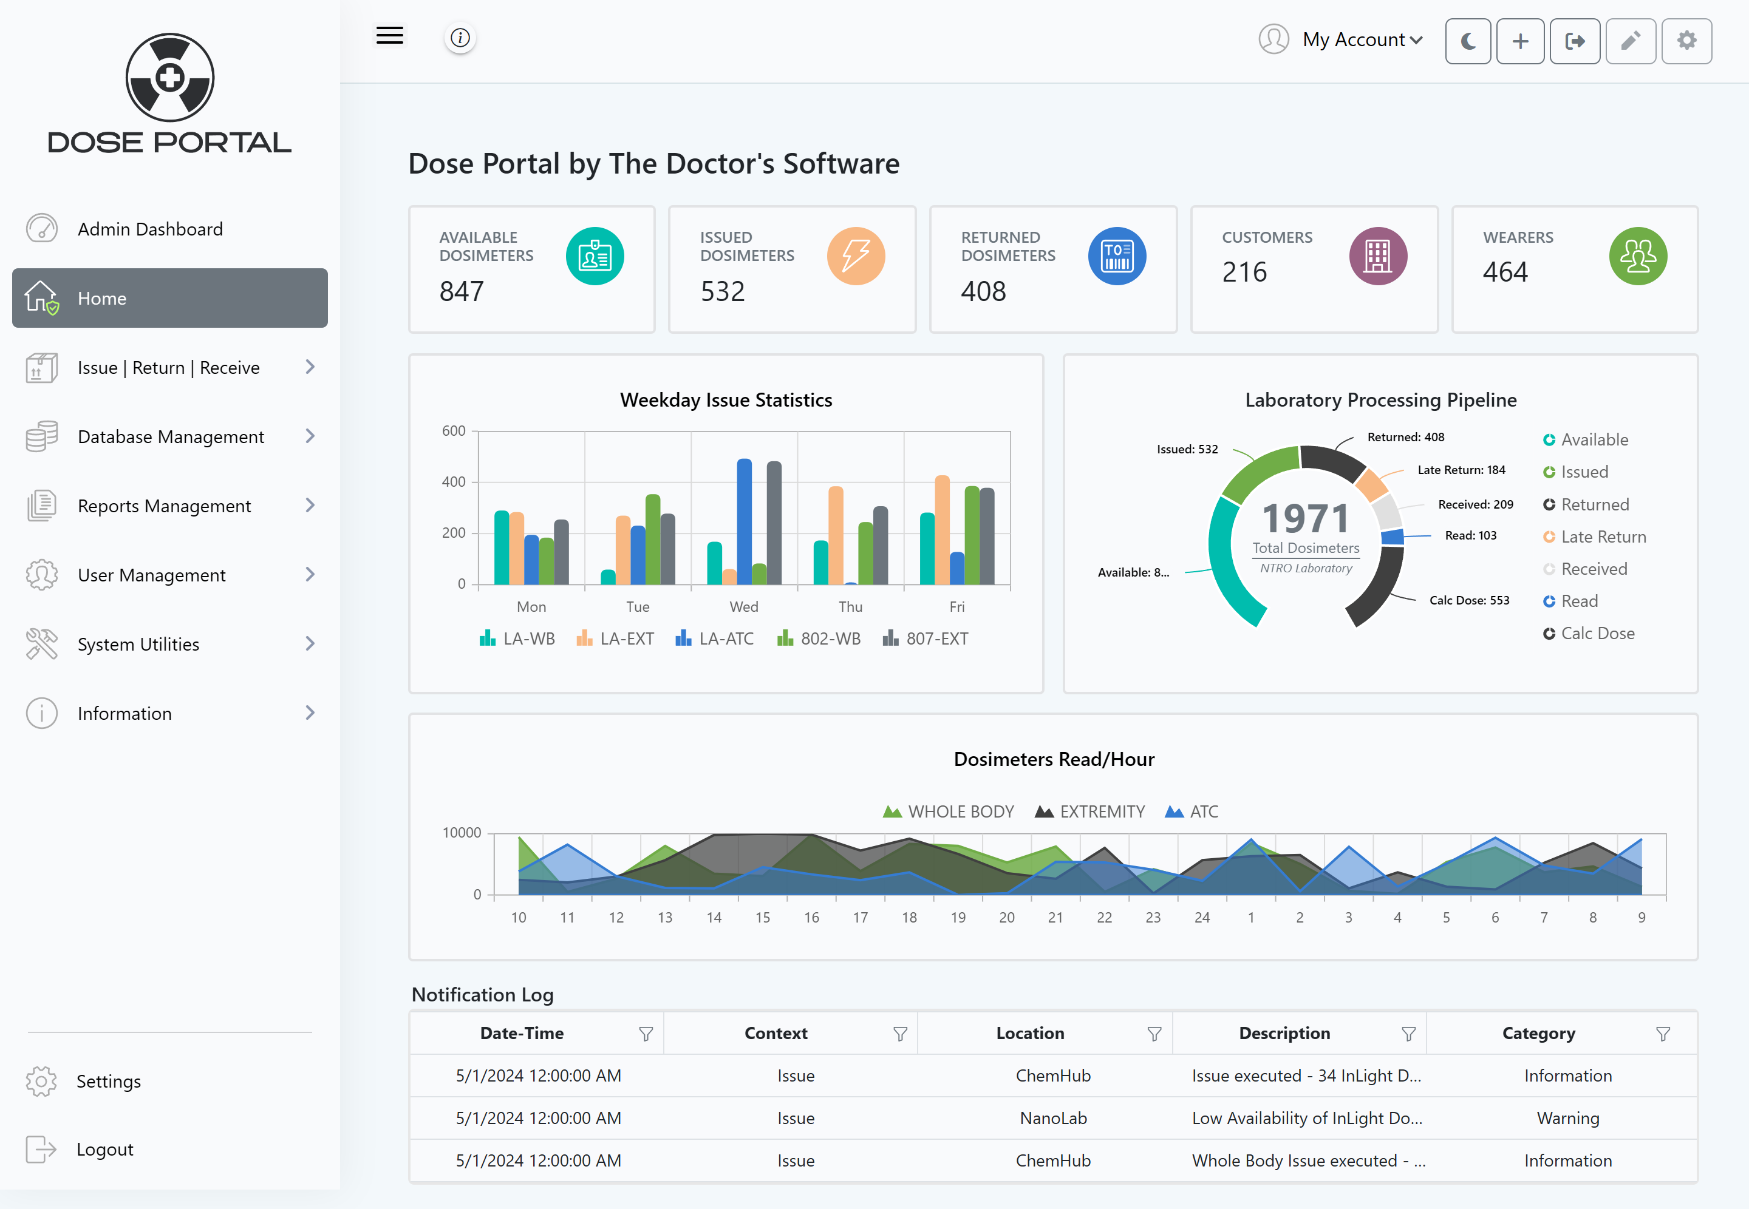Screen dimensions: 1749x1209
Task: Collapse the sidebar with the hamburger menu icon
Action: pyautogui.click(x=389, y=36)
